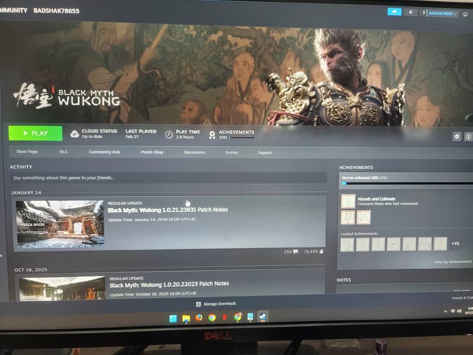Click the achievements progress bar in side panel

(407, 183)
